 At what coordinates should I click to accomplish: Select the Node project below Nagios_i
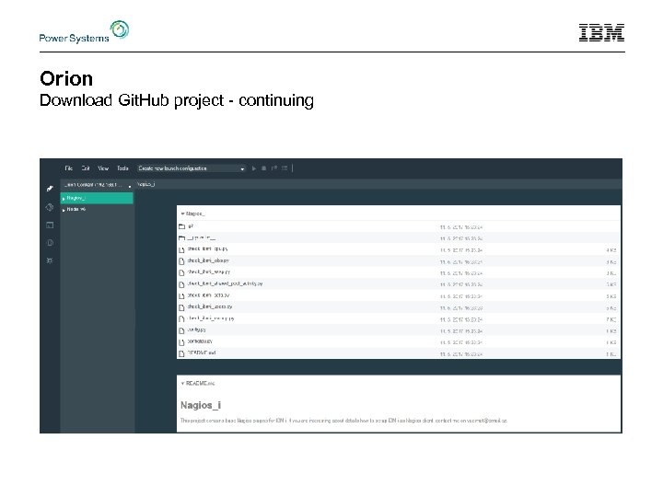click(76, 209)
